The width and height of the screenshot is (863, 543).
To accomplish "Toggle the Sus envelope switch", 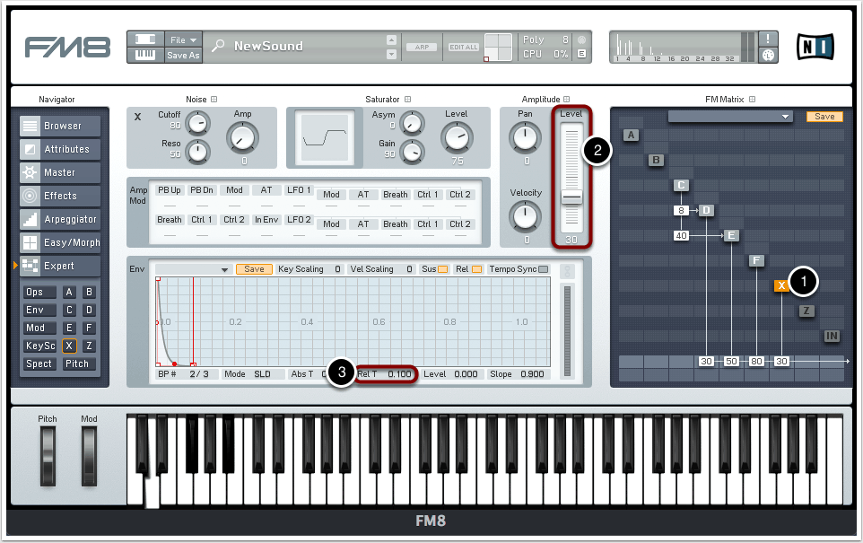I will click(x=442, y=269).
